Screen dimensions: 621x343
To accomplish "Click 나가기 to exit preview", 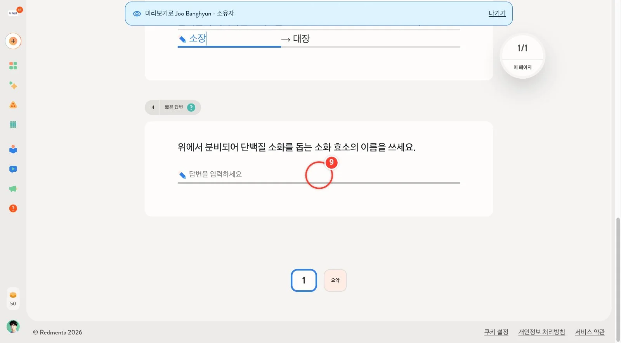I will pyautogui.click(x=497, y=13).
